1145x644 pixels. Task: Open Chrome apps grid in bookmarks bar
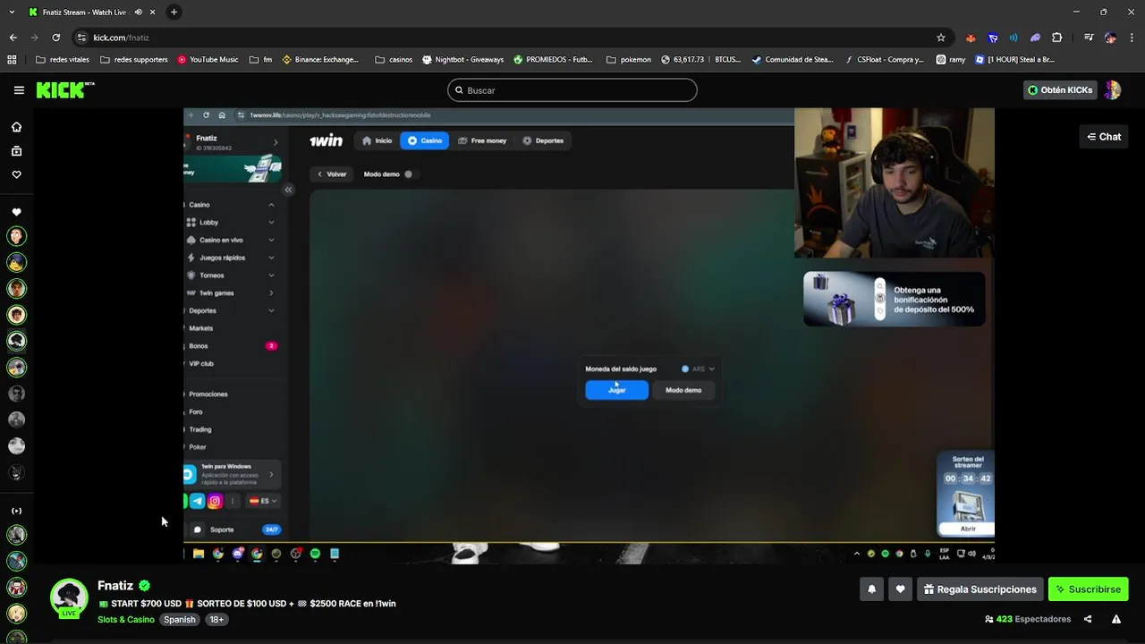[12, 60]
